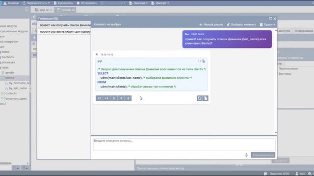Select Все типы in the filter list
314x176 pixels.
coord(285,74)
